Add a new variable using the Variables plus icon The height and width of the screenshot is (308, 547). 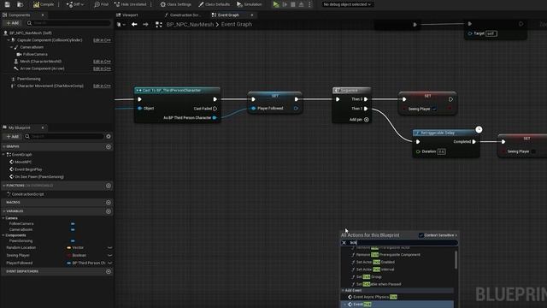click(x=109, y=211)
